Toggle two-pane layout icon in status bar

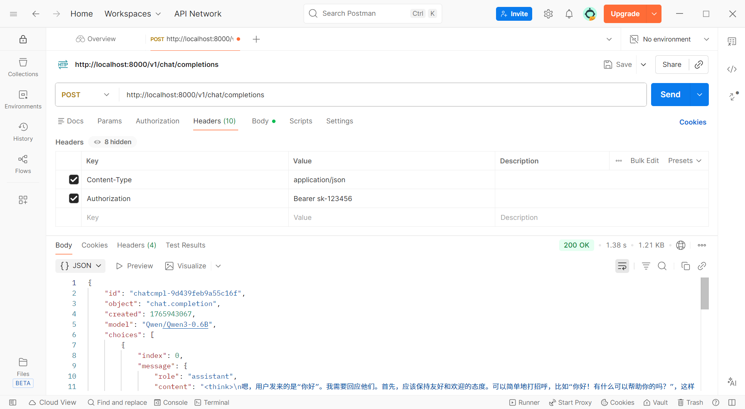(732, 402)
